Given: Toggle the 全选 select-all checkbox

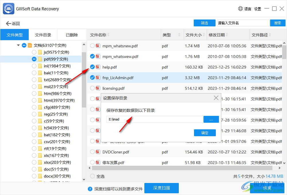Looking at the screenshot, I should tap(92, 176).
